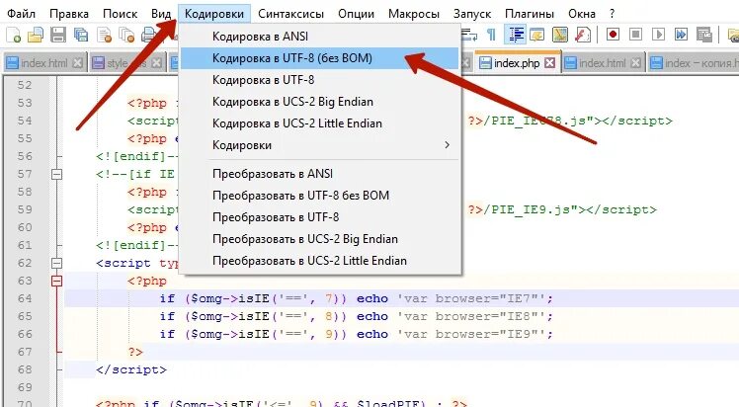Switch to the index.php tab
The image size is (739, 407).
click(x=517, y=62)
